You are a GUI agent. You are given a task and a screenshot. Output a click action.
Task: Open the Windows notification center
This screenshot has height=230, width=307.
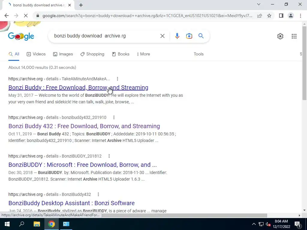pos(297,224)
